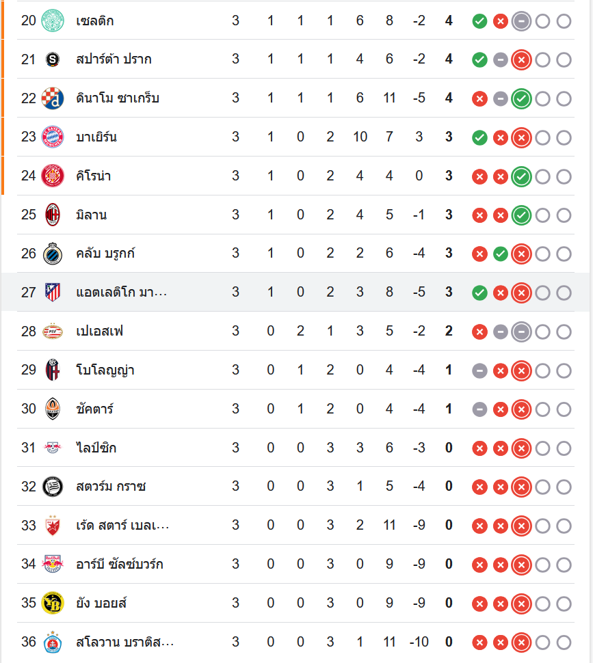Viewport: 593px width, 663px height.
Task: Click Bologna's first grey draw form icon
Action: click(x=480, y=371)
